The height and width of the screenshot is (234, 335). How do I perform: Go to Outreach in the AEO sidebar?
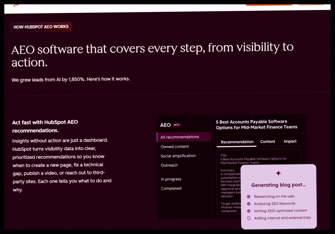click(x=169, y=165)
